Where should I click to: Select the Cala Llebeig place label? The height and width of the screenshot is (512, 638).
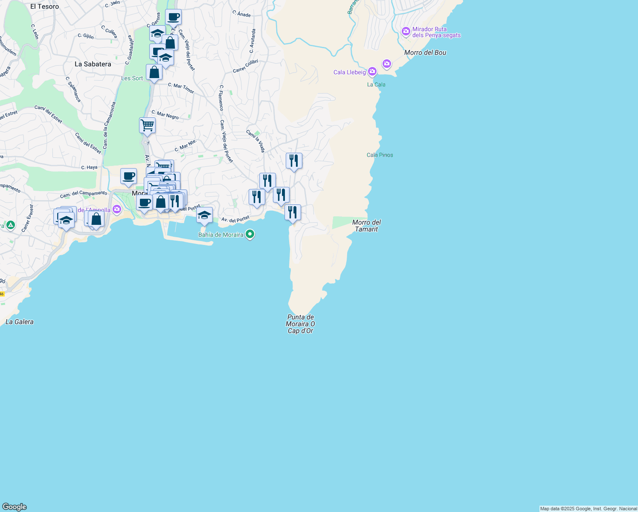350,72
